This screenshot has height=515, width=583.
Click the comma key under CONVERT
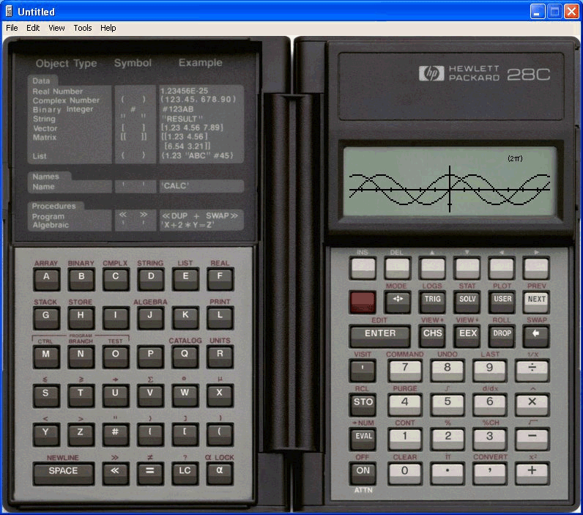[490, 473]
